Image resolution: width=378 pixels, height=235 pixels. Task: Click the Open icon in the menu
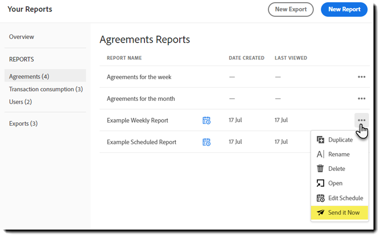(320, 183)
